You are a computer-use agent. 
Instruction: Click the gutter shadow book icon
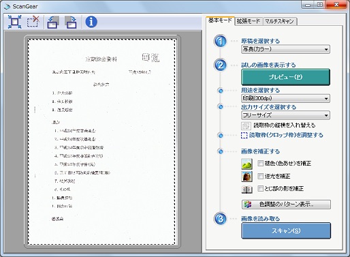pos(246,190)
